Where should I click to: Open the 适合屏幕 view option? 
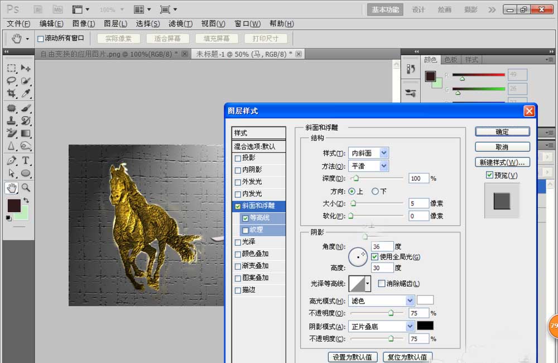point(166,39)
